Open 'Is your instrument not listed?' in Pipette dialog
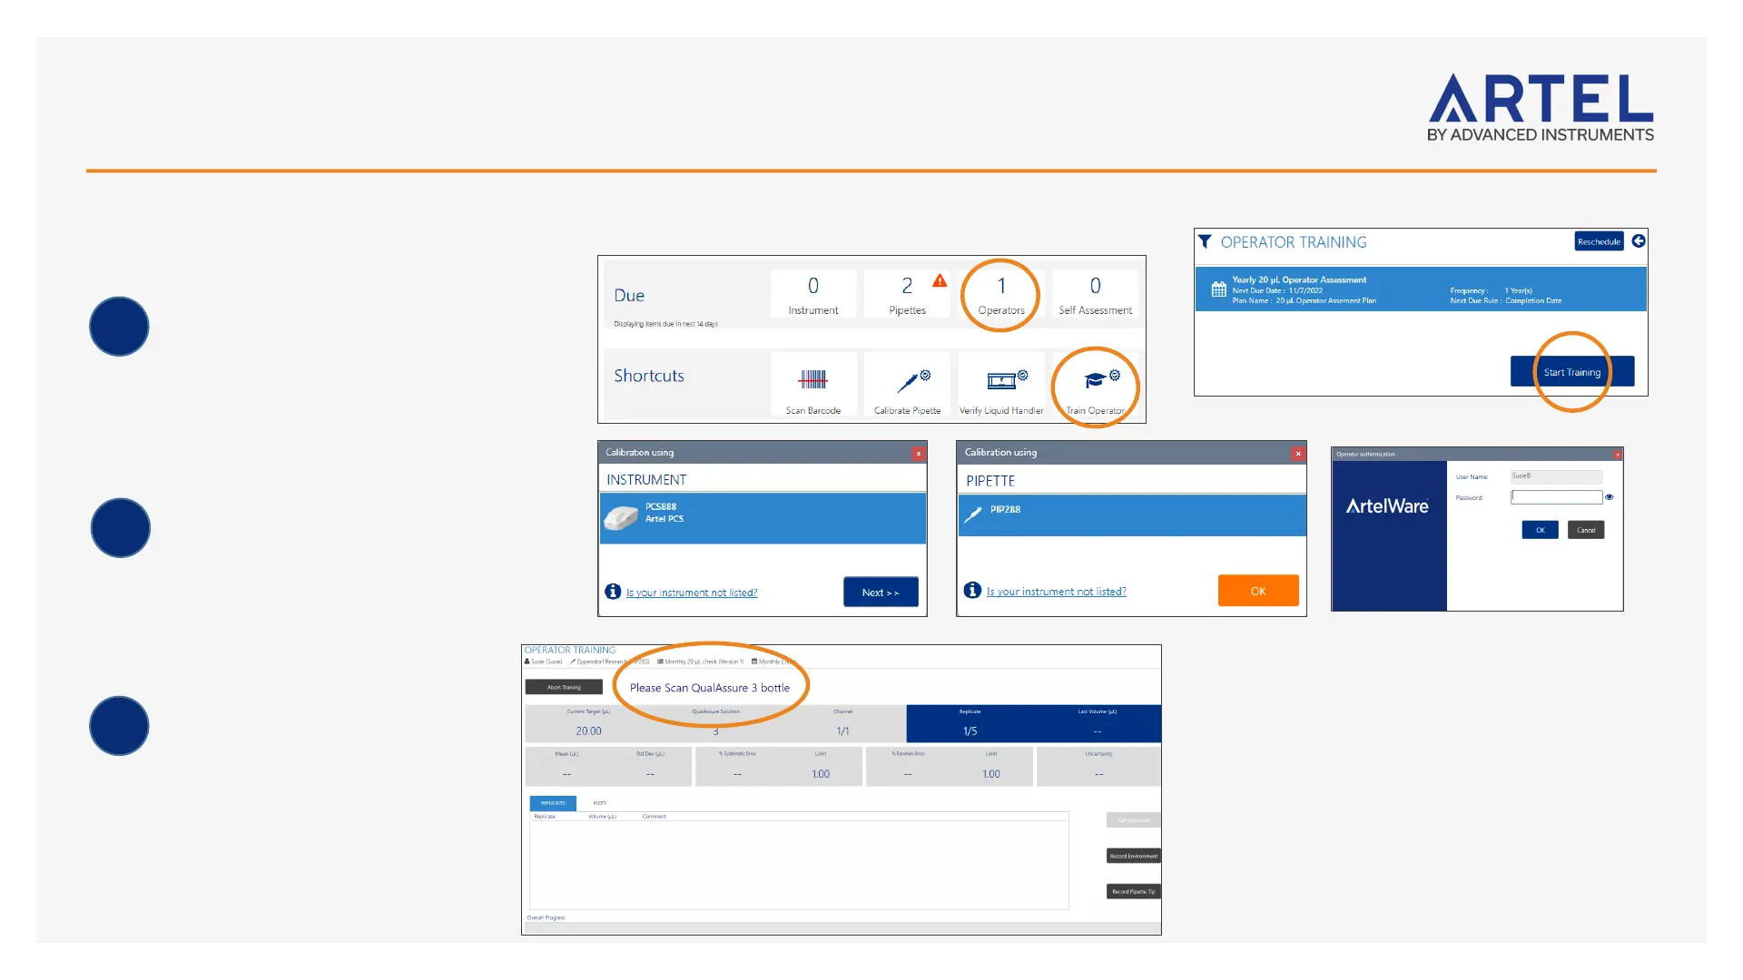 pos(1057,592)
